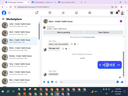The image size is (128, 96).
Task: Click More Options button
Action: [104, 33]
